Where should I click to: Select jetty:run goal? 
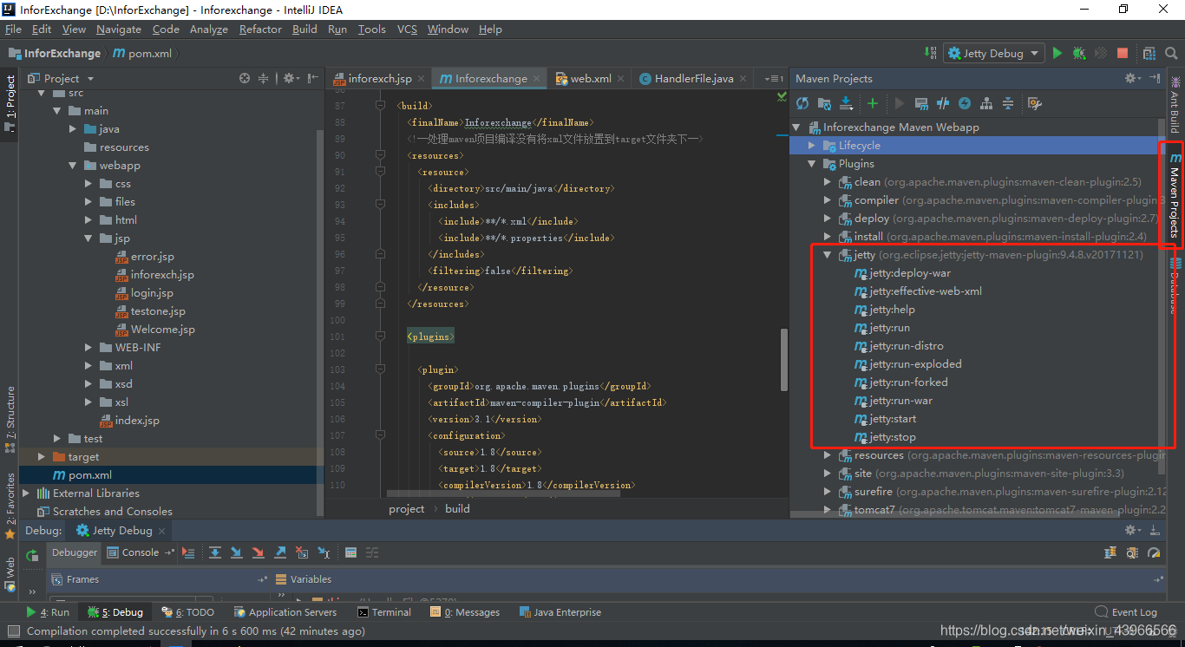(x=890, y=328)
